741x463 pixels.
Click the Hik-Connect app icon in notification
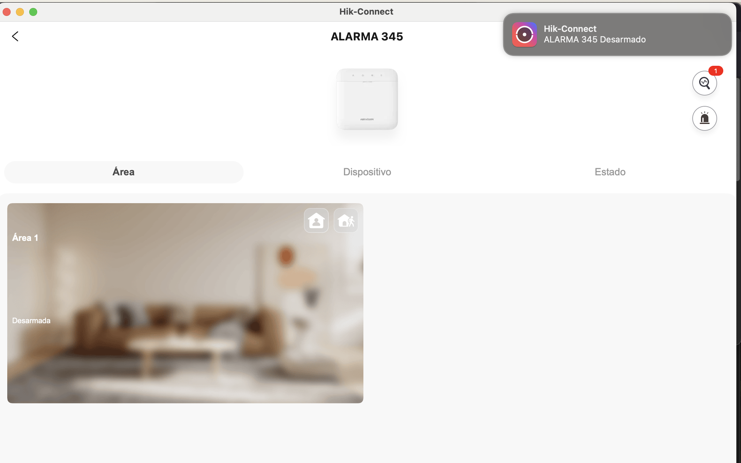524,34
